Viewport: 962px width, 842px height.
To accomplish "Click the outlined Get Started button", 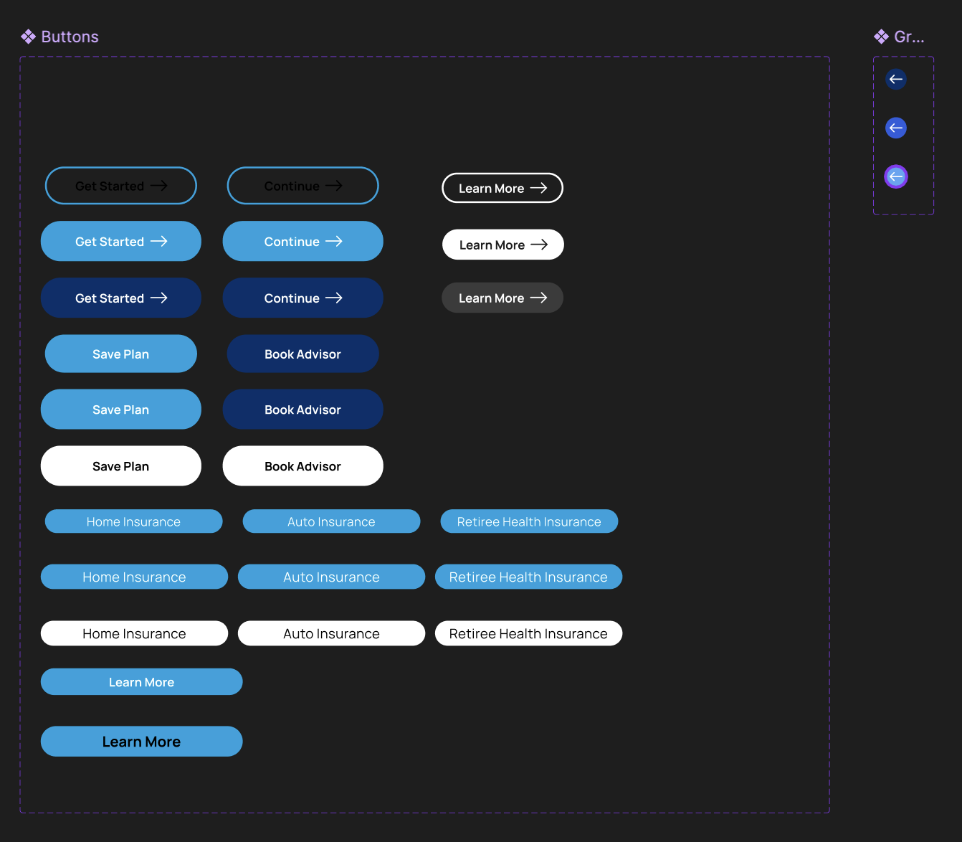I will coord(120,185).
